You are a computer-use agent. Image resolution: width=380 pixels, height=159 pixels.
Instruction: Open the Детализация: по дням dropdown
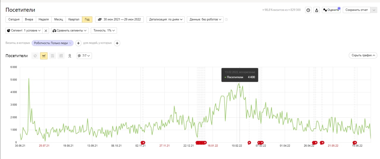(x=166, y=19)
